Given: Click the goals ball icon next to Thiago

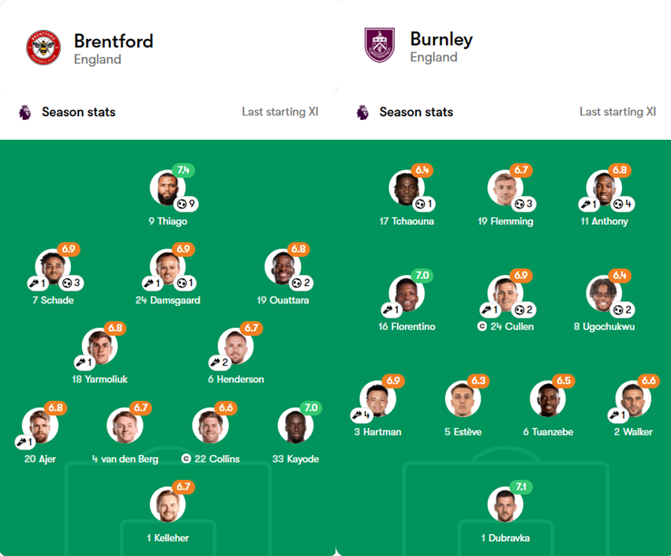Looking at the screenshot, I should point(181,205).
